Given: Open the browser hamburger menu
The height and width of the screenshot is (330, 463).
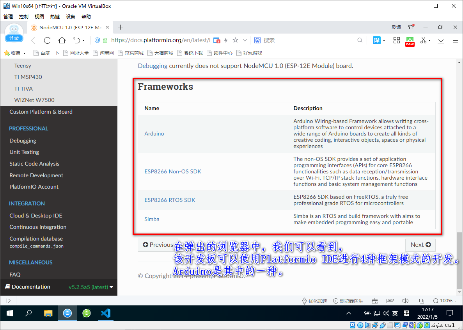Looking at the screenshot, I should point(455,40).
